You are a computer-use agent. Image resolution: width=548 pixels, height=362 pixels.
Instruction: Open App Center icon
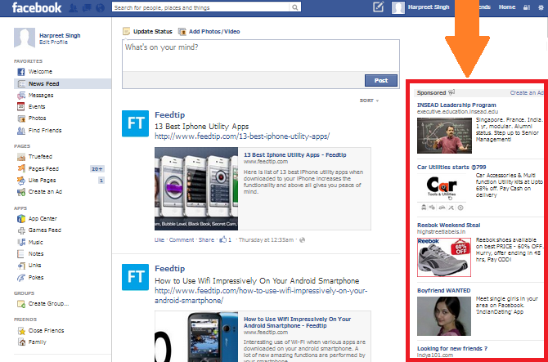tap(21, 219)
